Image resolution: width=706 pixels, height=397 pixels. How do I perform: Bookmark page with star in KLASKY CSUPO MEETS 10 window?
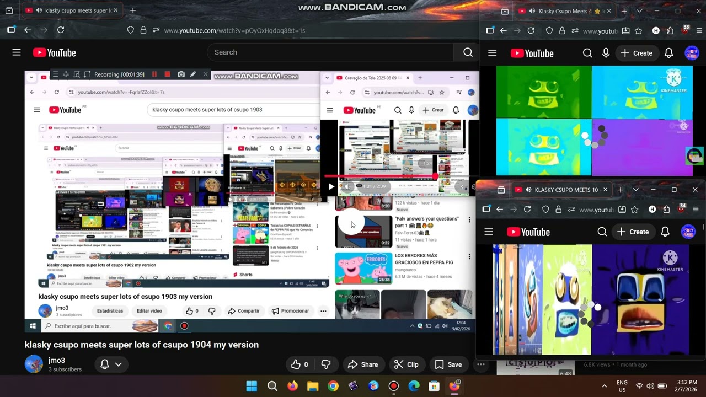[x=635, y=210]
